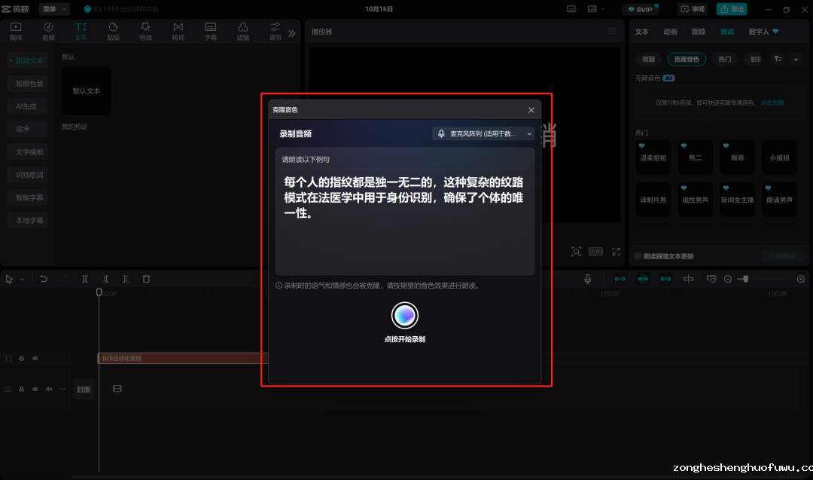Select 新建文本 in the sidebar
Viewport: 813px width, 480px height.
click(28, 61)
